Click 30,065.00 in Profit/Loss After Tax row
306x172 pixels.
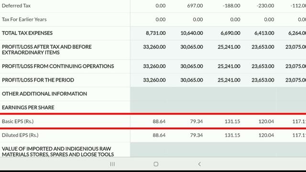click(x=192, y=47)
